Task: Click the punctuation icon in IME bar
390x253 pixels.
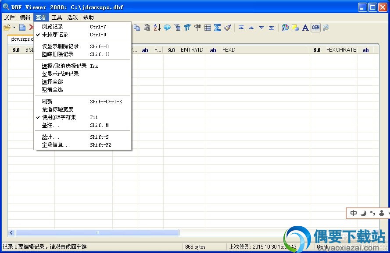Action: click(x=372, y=213)
